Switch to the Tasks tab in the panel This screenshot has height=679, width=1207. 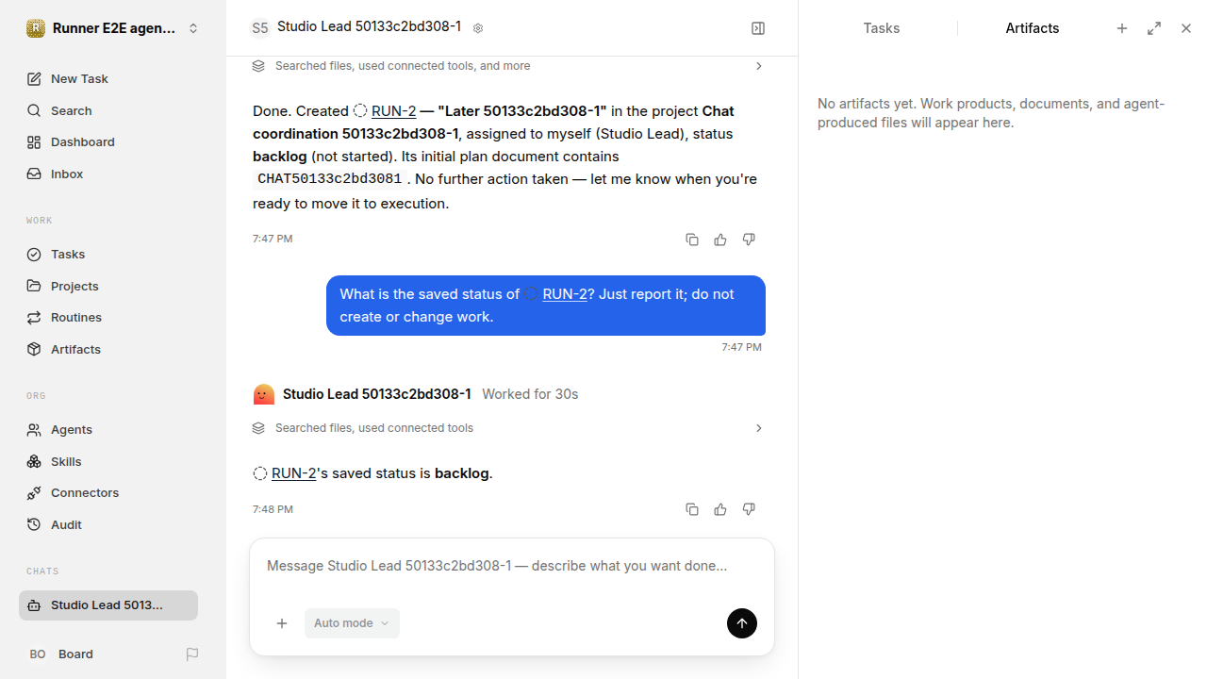click(882, 28)
